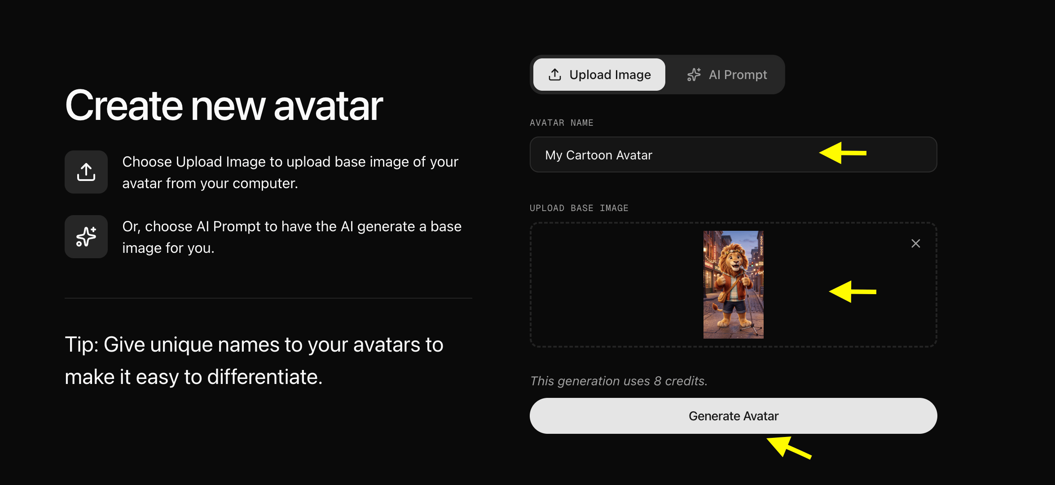The image size is (1055, 485).
Task: Click the sparkle icon beside AI Prompt instructions
Action: pos(86,237)
